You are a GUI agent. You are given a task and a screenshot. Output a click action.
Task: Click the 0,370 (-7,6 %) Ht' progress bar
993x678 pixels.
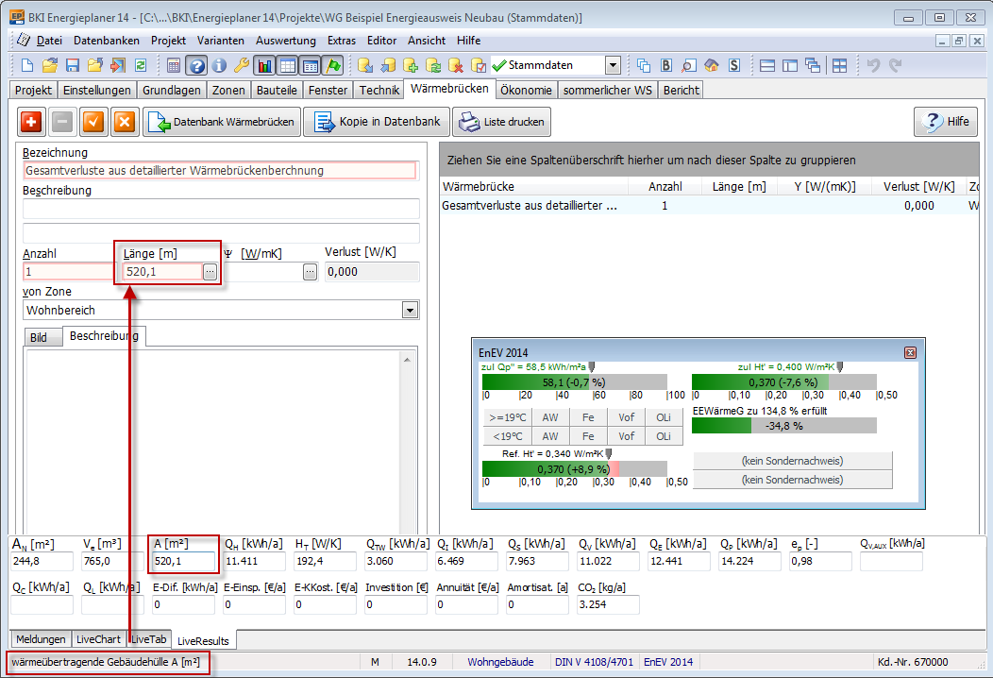point(784,382)
